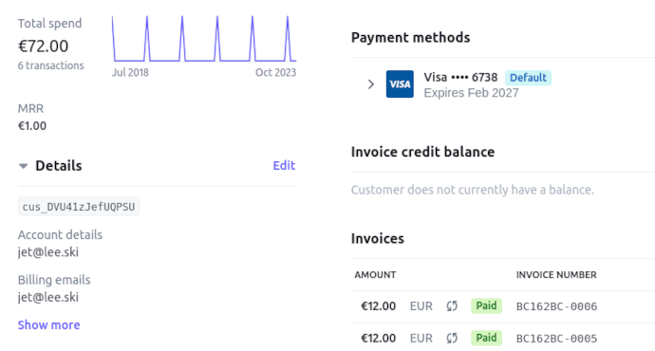
Task: Open invoice number BC162BC-0005
Action: [x=556, y=339]
